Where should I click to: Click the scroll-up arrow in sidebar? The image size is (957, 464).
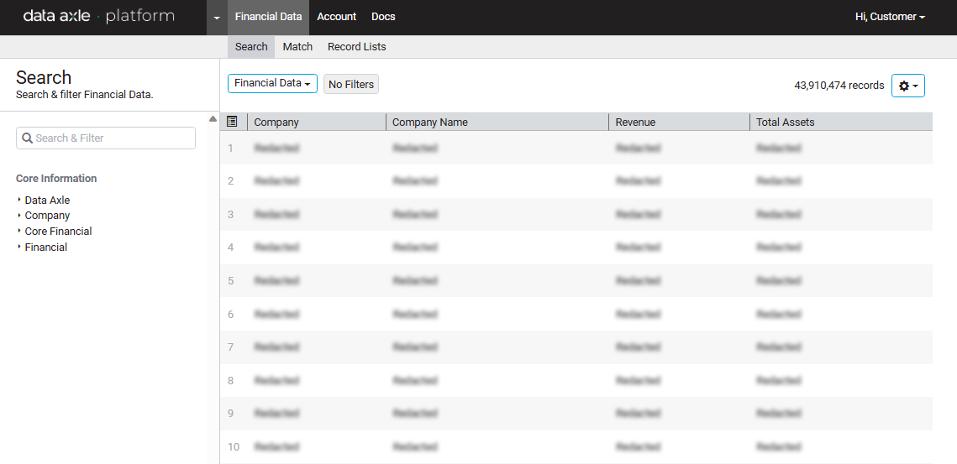(x=213, y=118)
